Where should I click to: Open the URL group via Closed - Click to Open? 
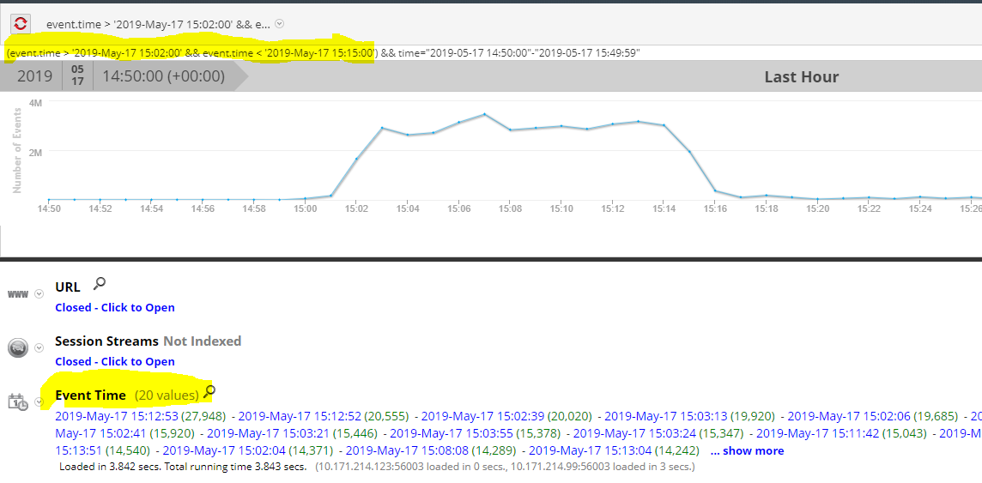coord(115,307)
